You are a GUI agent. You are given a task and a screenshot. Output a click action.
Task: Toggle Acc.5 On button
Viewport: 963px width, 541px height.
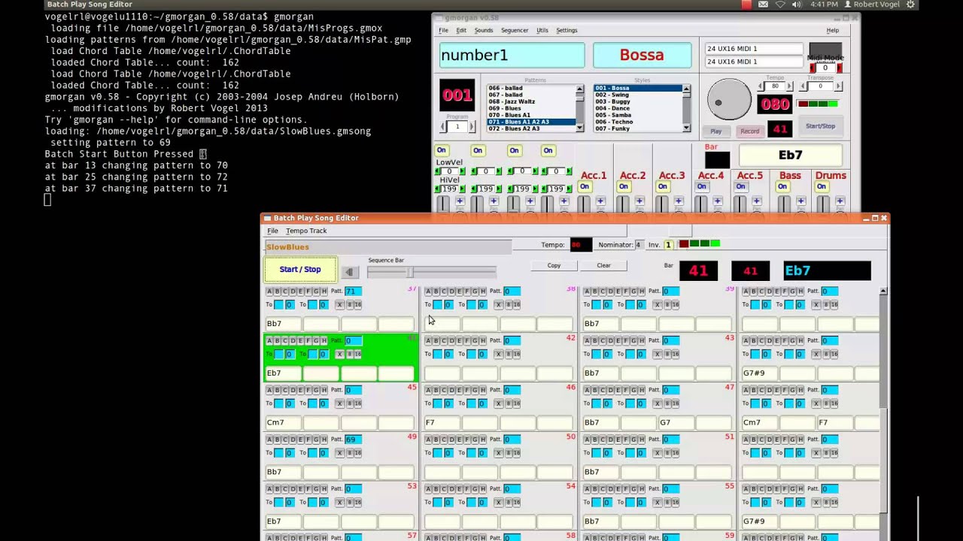point(741,186)
